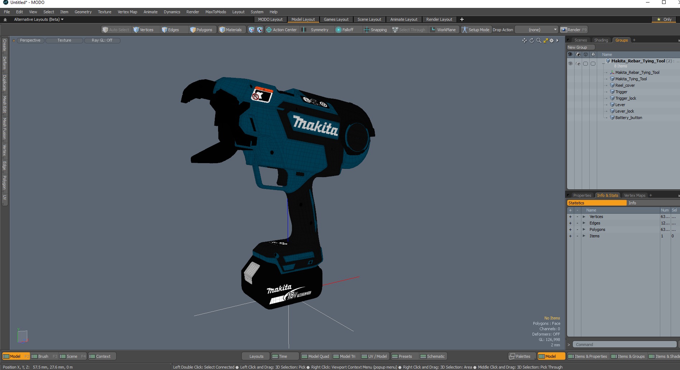Toggle Snapping
This screenshot has width=680, height=370.
point(376,30)
